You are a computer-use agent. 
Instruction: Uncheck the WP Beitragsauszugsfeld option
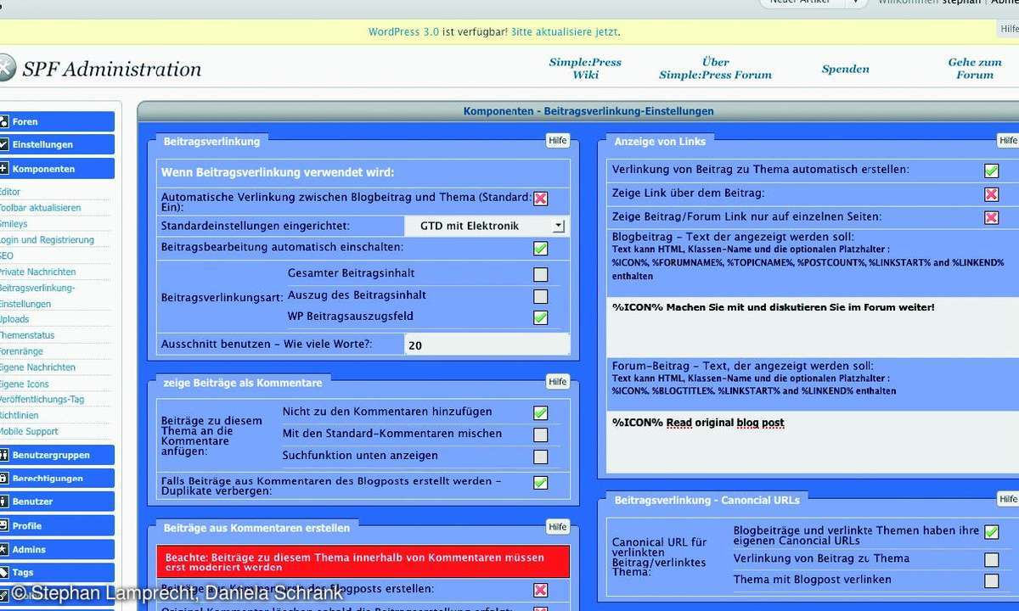(541, 318)
